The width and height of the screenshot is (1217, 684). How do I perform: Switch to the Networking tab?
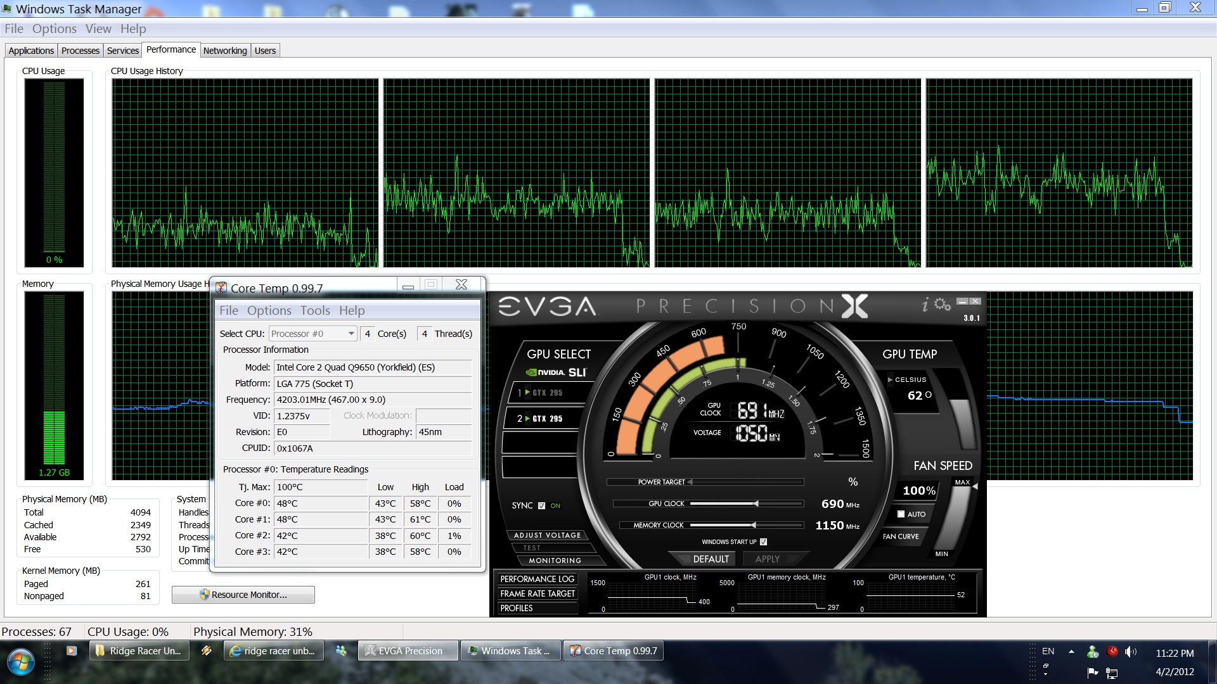click(x=225, y=51)
